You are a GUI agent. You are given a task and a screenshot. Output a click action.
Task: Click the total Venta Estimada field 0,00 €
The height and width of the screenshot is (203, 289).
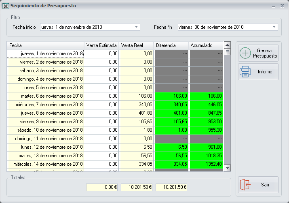pyautogui.click(x=102, y=187)
